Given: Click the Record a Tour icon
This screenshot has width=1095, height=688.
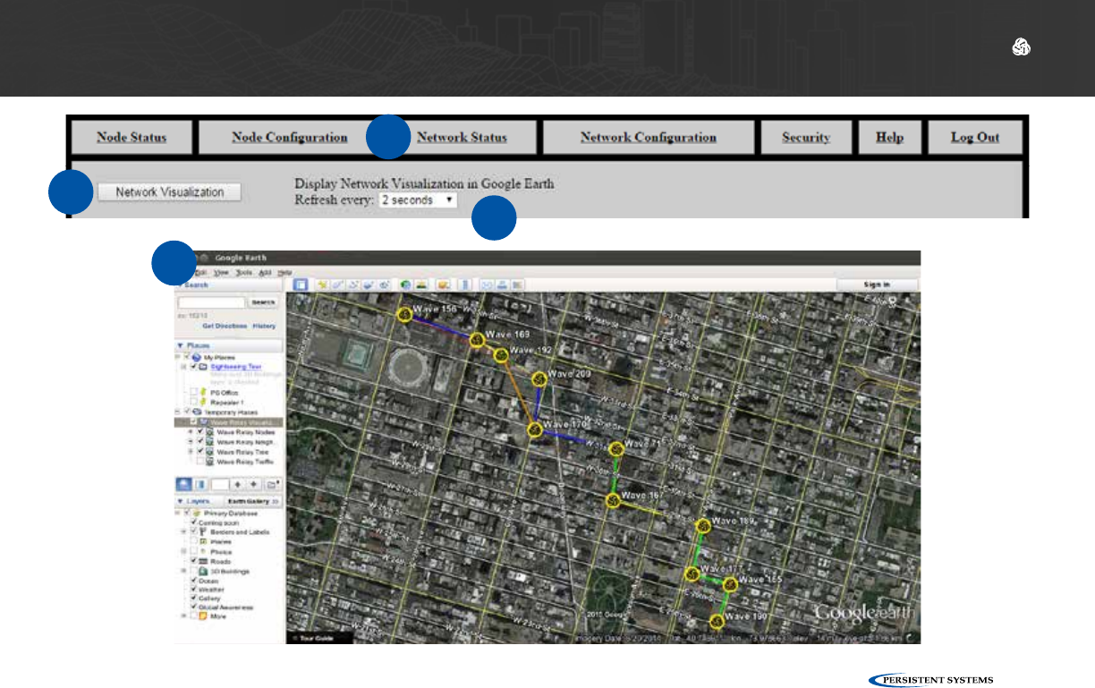Looking at the screenshot, I should [384, 285].
